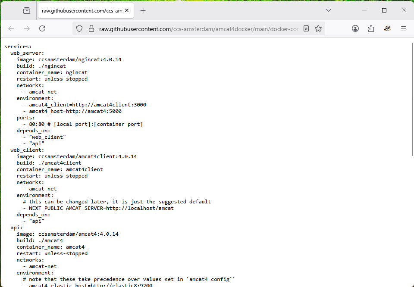Image resolution: width=414 pixels, height=287 pixels.
Task: Open the Extensions puzzle icon
Action: [371, 28]
